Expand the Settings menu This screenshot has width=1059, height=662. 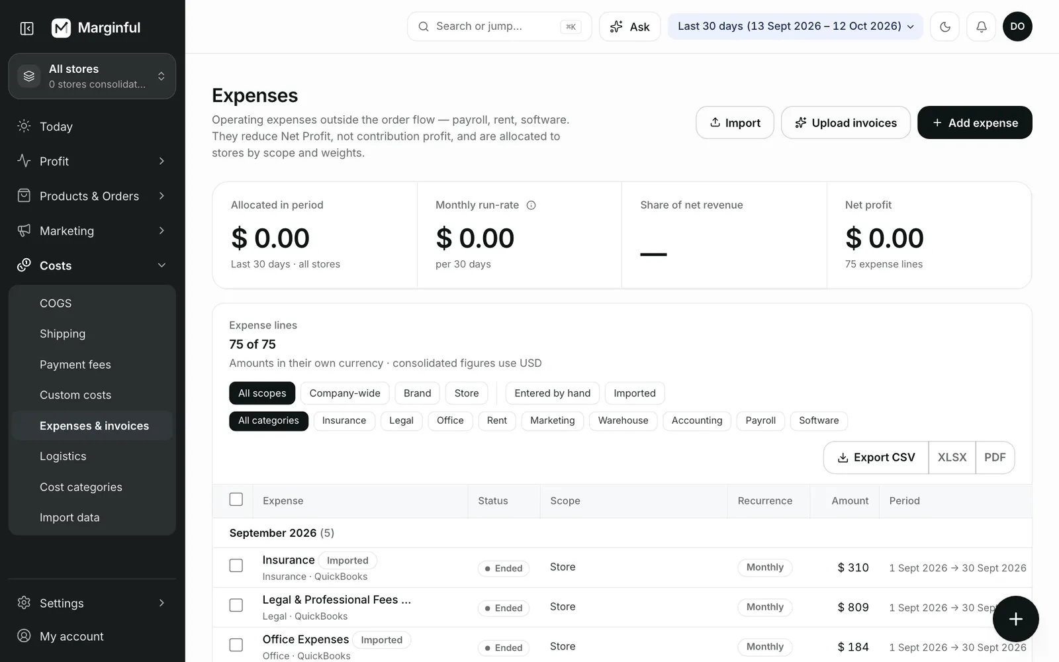92,603
